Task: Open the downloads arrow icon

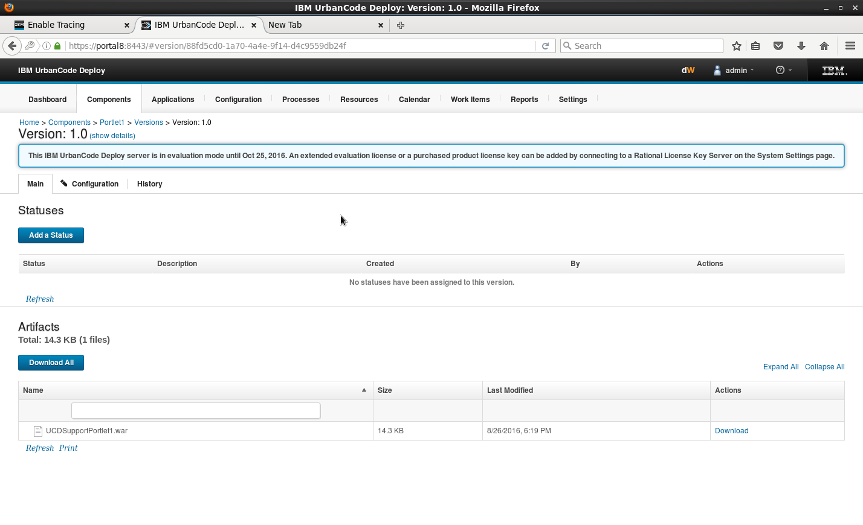Action: coord(801,46)
